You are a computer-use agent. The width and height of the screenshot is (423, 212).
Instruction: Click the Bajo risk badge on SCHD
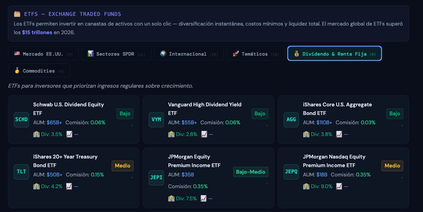[125, 114]
